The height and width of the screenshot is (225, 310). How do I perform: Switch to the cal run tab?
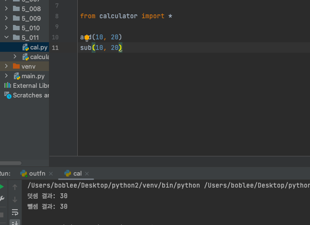pos(77,173)
